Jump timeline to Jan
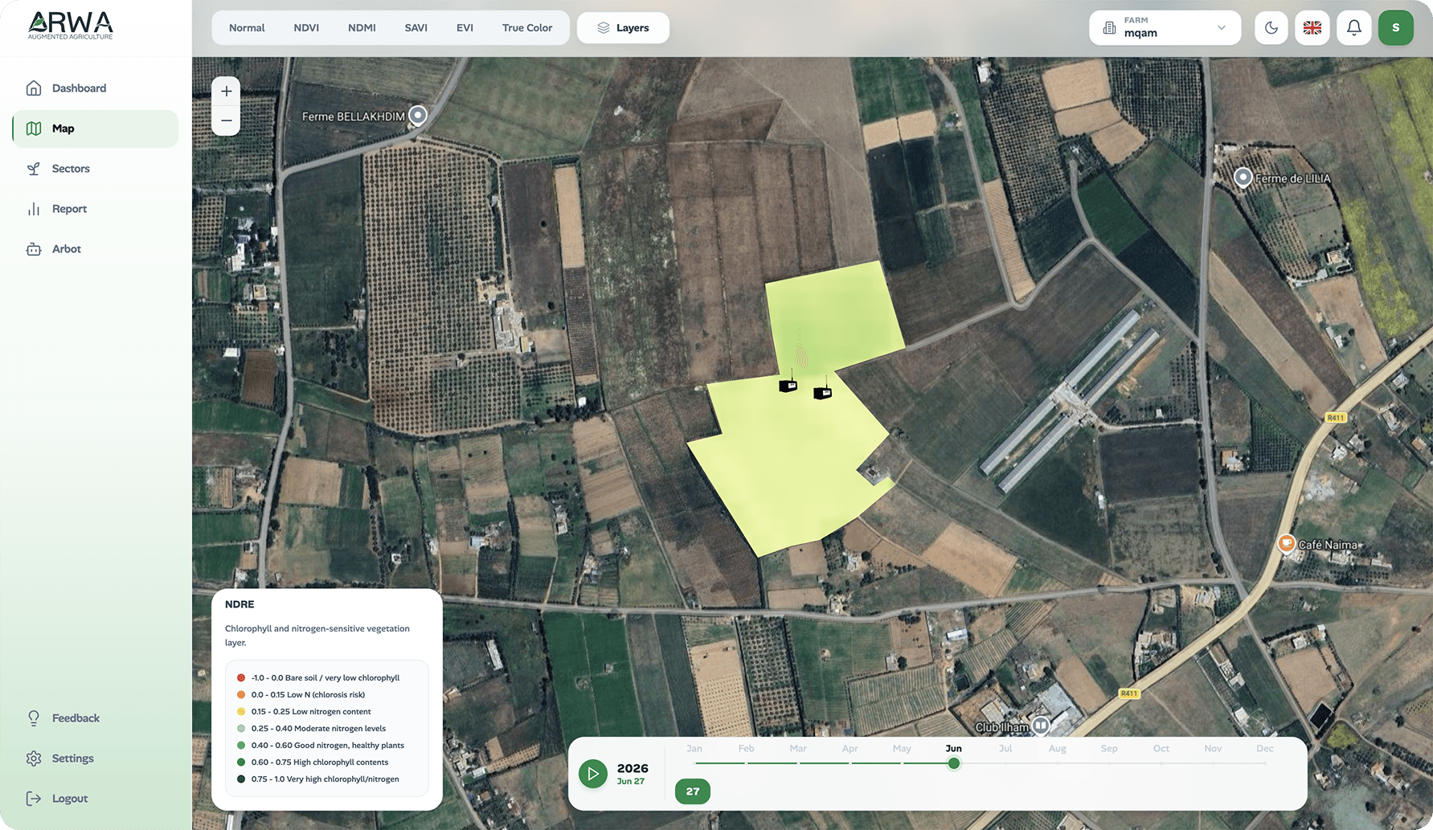Image resolution: width=1433 pixels, height=830 pixels. pyautogui.click(x=694, y=749)
